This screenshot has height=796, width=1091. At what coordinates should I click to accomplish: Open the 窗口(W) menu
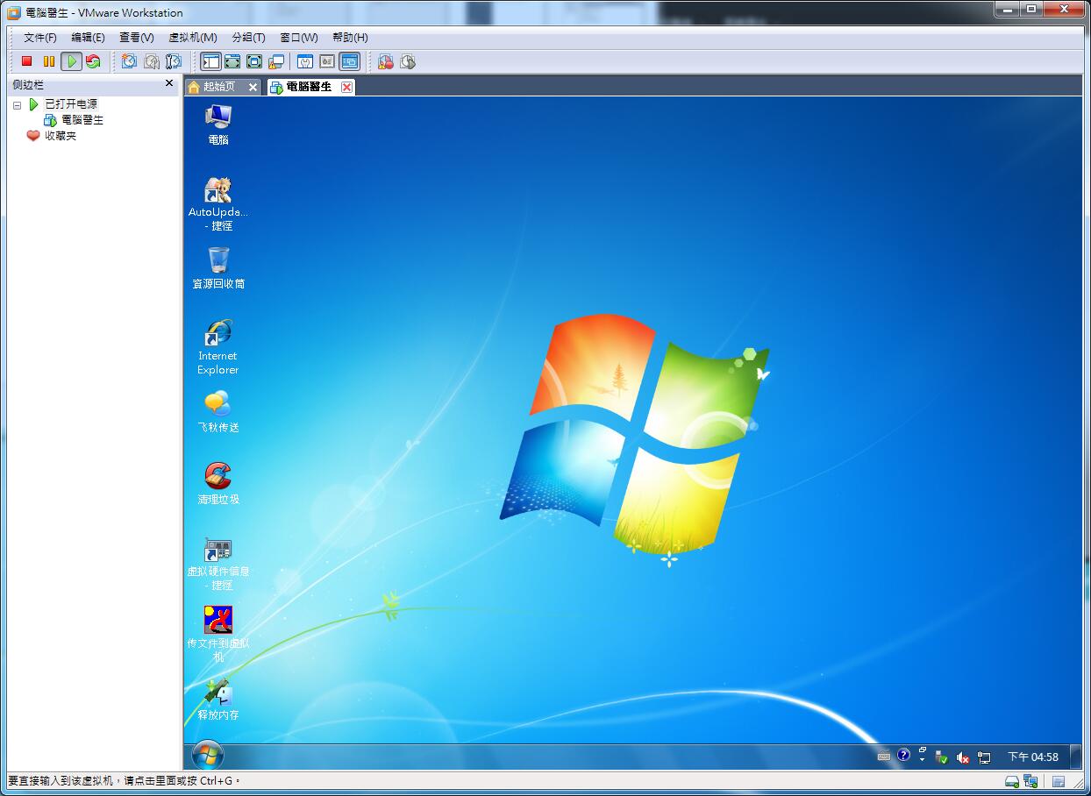click(299, 38)
